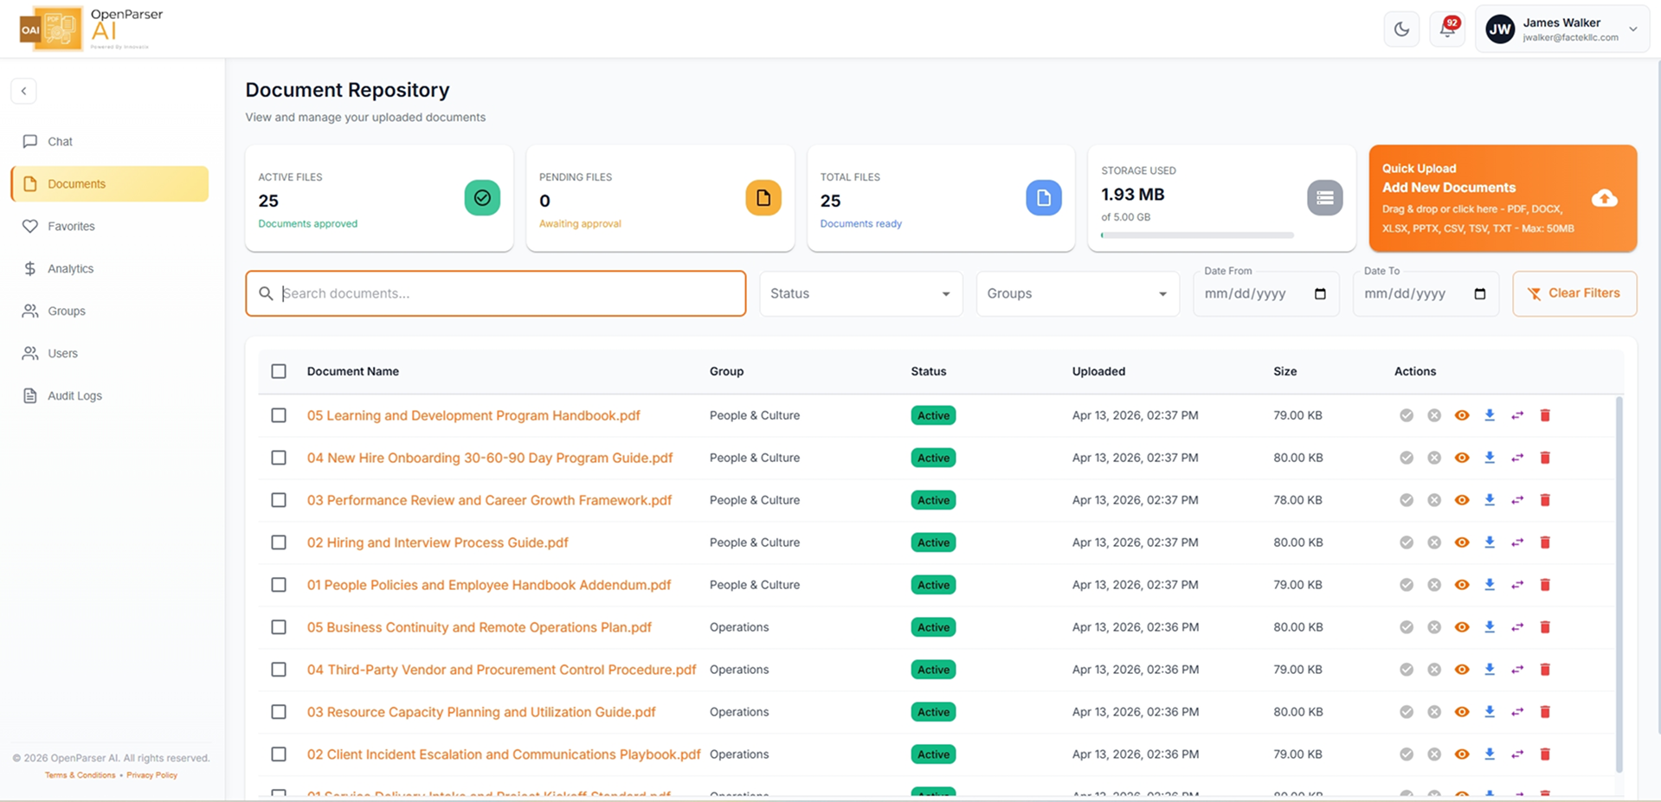Screen dimensions: 1661x802
Task: Open notifications bell with 92 badge
Action: pyautogui.click(x=1447, y=29)
